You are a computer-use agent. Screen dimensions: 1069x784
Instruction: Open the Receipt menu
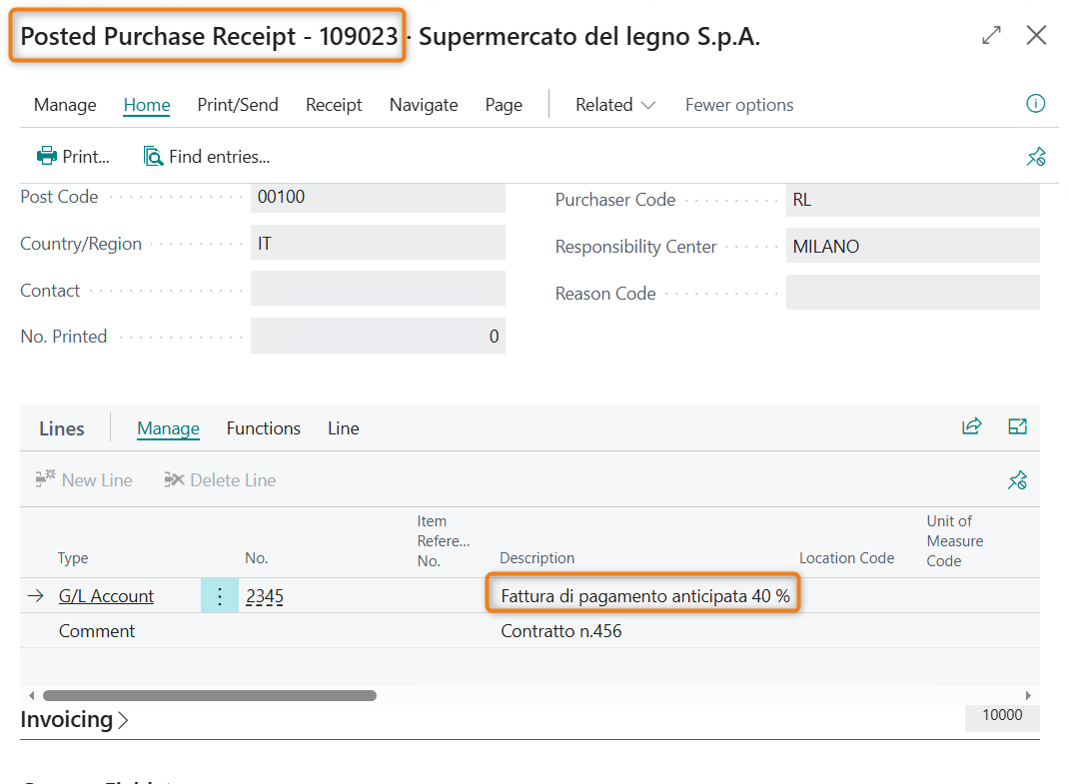coord(334,105)
